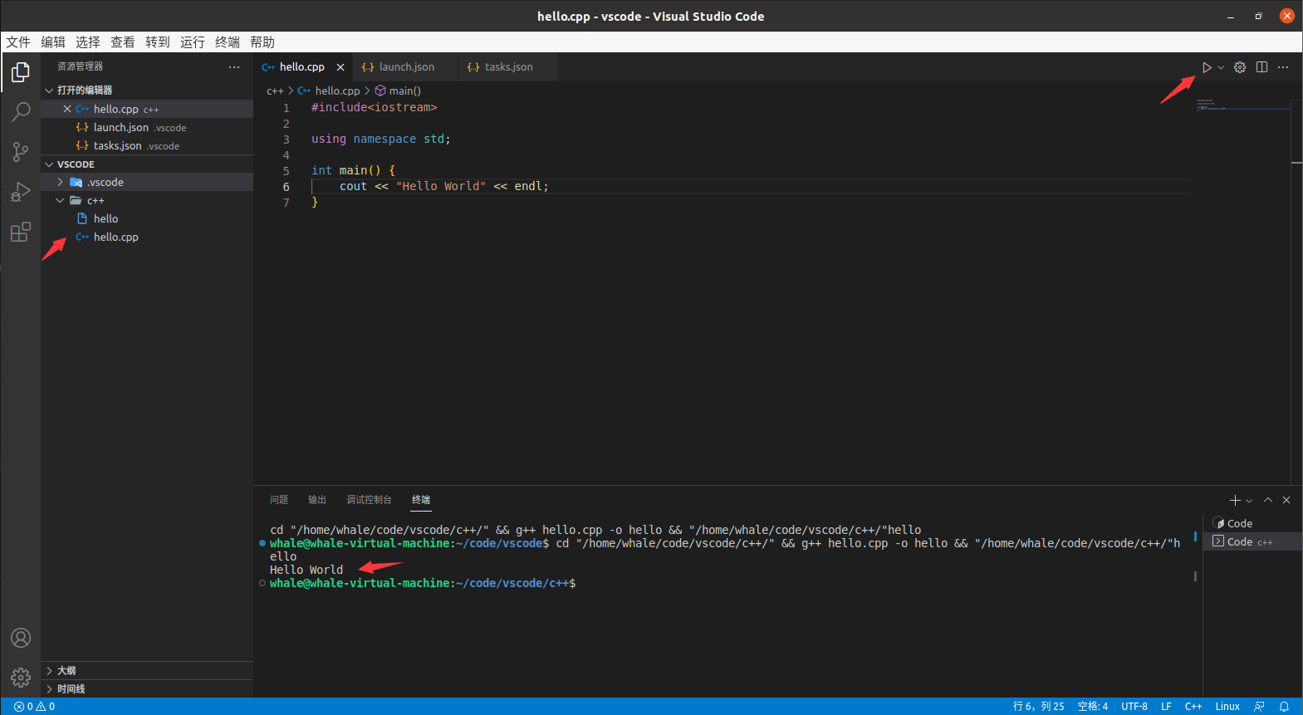Open the Run and Debug view

coord(21,192)
